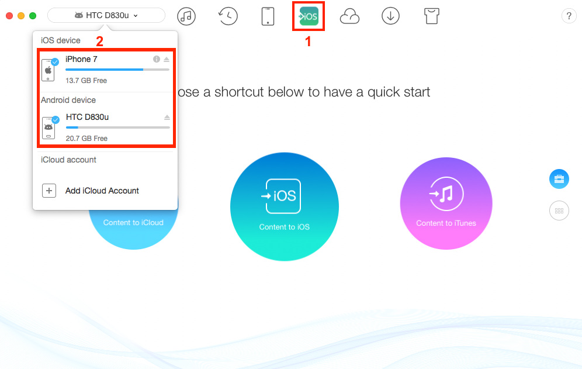Open the device manager phone icon
This screenshot has height=369, width=582.
pyautogui.click(x=268, y=16)
